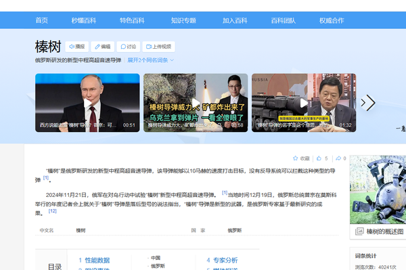Image resolution: width=406 pixels, height=270 pixels.
Task: Open the 知识专题 navigation item
Action: click(183, 20)
